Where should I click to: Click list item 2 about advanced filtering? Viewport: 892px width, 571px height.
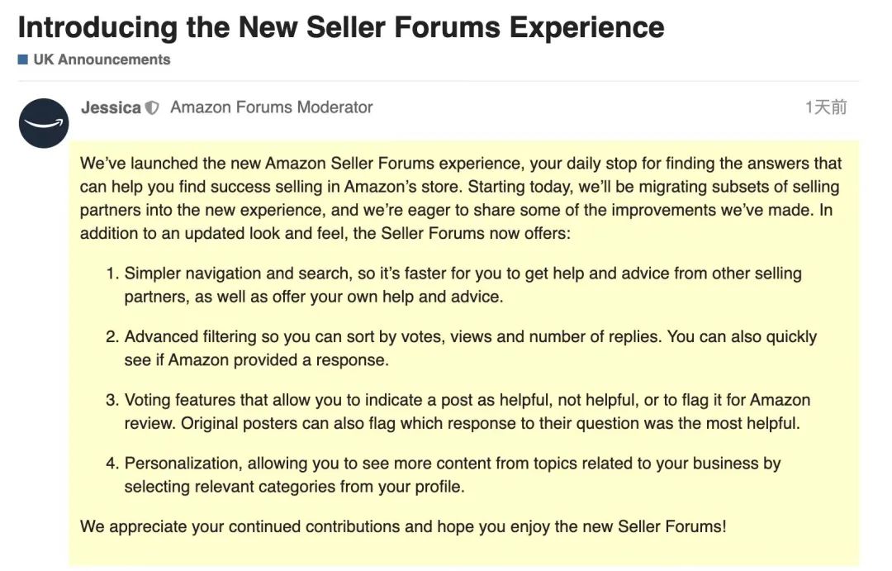[461, 348]
